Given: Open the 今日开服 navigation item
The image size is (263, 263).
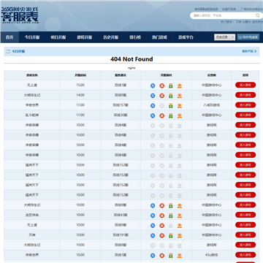Looking at the screenshot, I should click(32, 37).
